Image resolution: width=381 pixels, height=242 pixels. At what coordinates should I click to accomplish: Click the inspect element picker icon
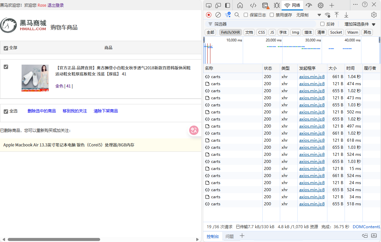pyautogui.click(x=209, y=5)
